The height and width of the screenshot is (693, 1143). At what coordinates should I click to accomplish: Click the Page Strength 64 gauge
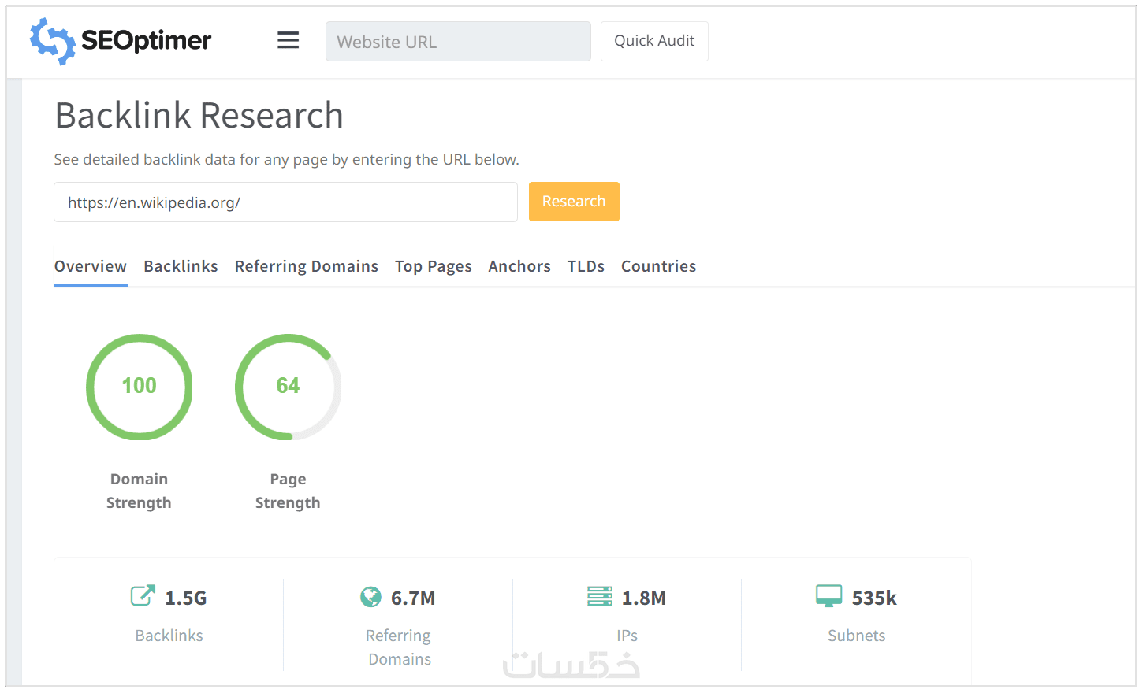[x=289, y=387]
